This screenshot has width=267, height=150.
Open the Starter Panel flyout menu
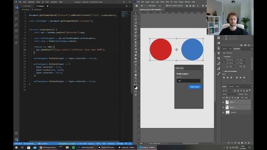[202, 68]
